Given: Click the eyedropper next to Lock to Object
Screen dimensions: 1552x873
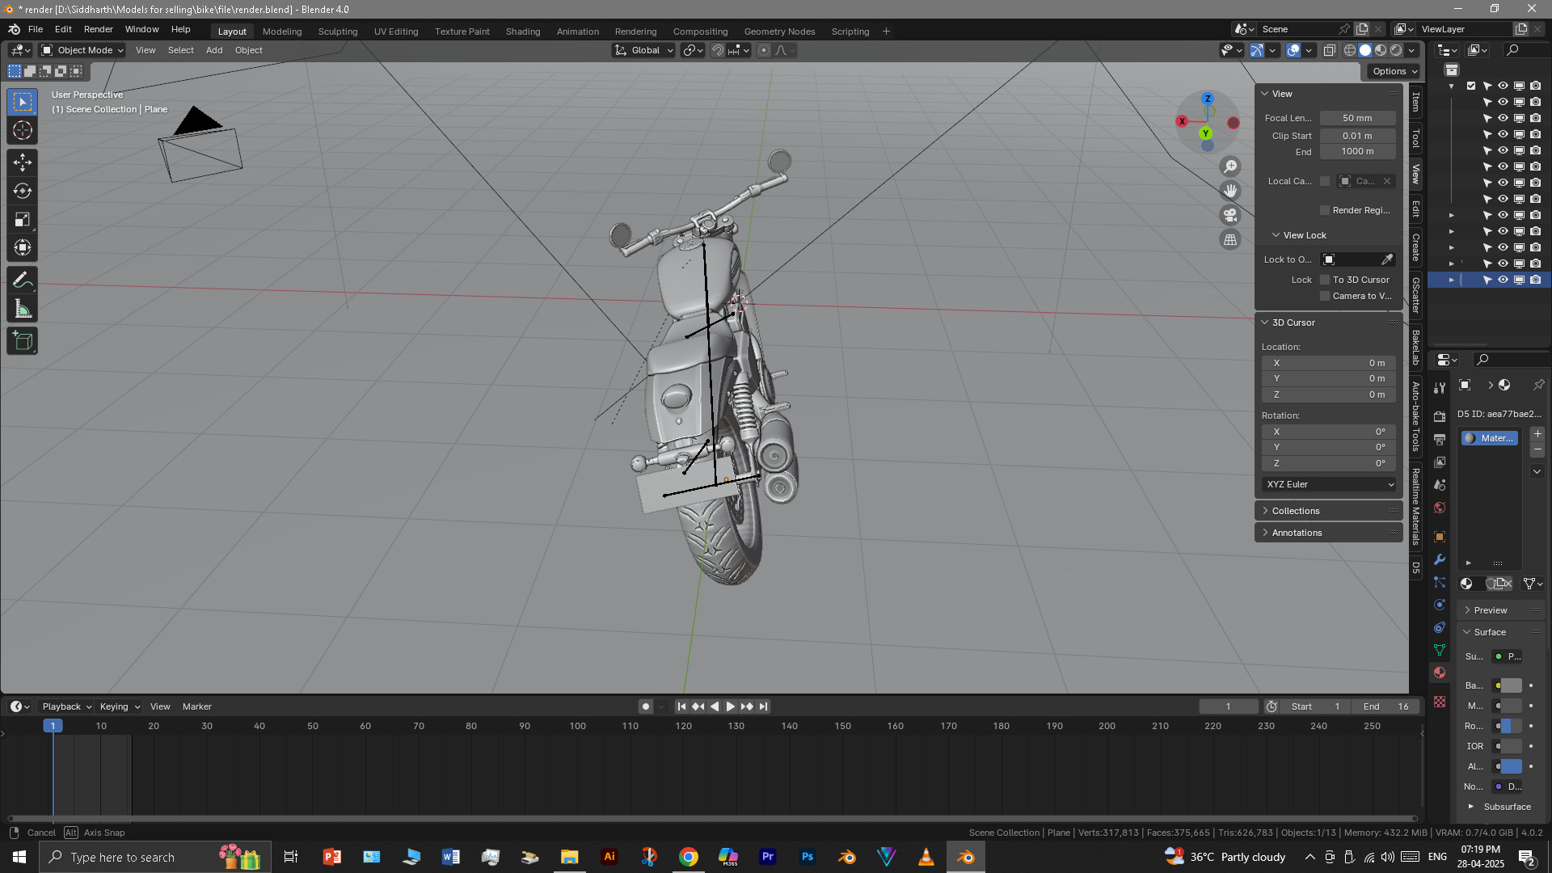Looking at the screenshot, I should pyautogui.click(x=1387, y=259).
